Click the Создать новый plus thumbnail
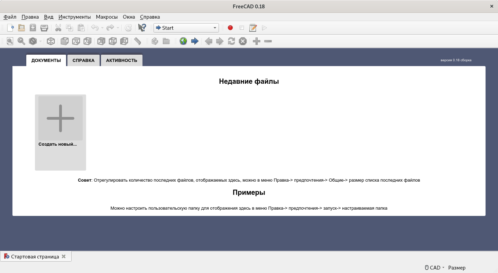Screen dimensions: 498x273 61,118
